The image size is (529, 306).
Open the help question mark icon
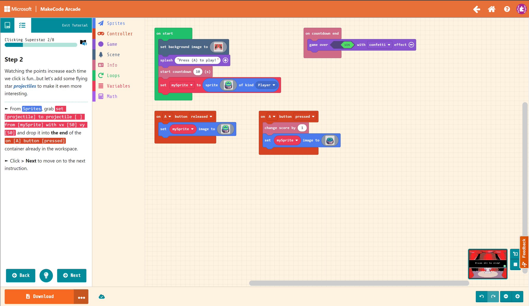(507, 9)
